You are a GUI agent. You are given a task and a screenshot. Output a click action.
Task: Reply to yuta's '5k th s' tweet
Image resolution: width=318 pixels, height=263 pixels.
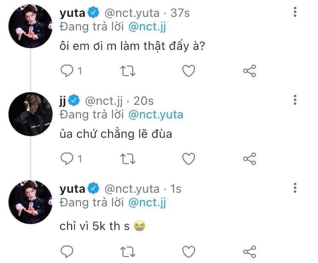point(67,251)
